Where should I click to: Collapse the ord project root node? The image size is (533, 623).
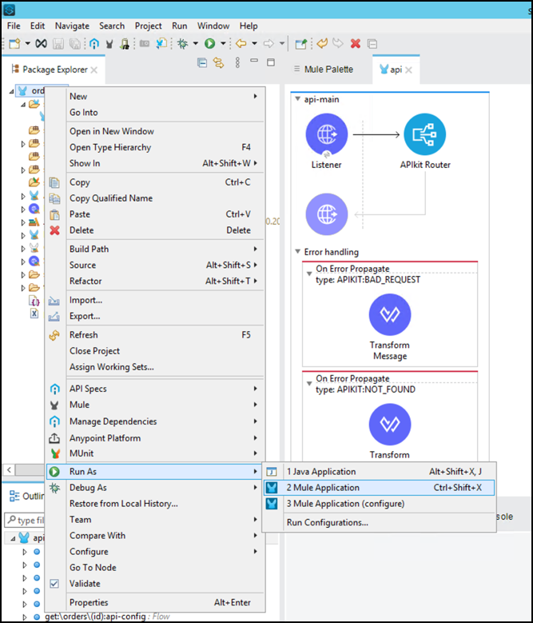click(11, 91)
